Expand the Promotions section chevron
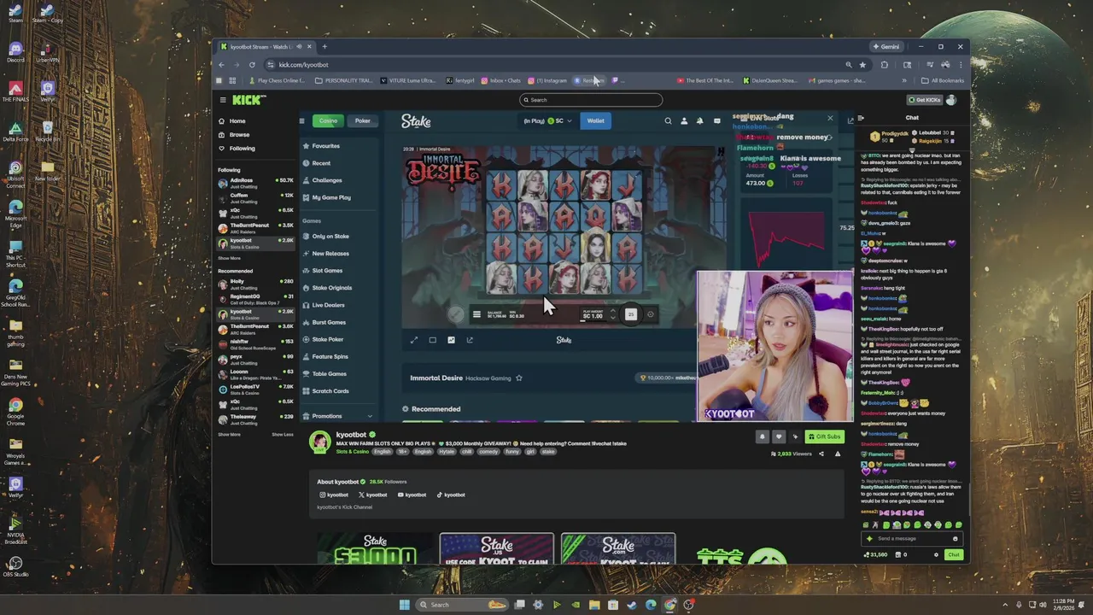 (x=370, y=416)
